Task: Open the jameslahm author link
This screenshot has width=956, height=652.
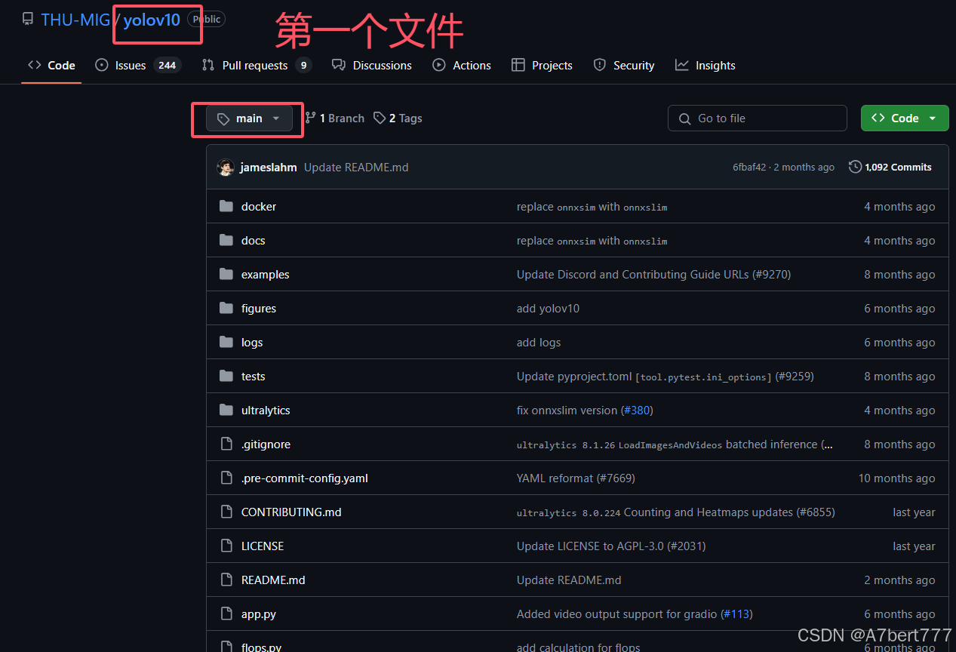Action: coord(269,168)
